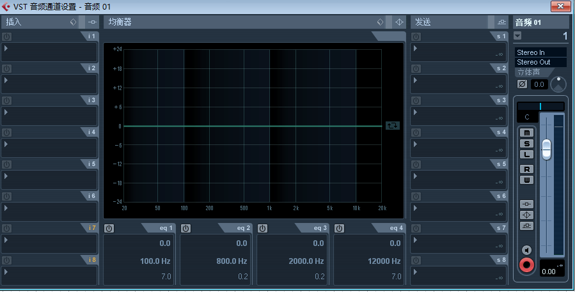Image resolution: width=575 pixels, height=292 pixels.
Task: Expand insert slot i 3 plugin menu arrow
Action: coord(6,112)
